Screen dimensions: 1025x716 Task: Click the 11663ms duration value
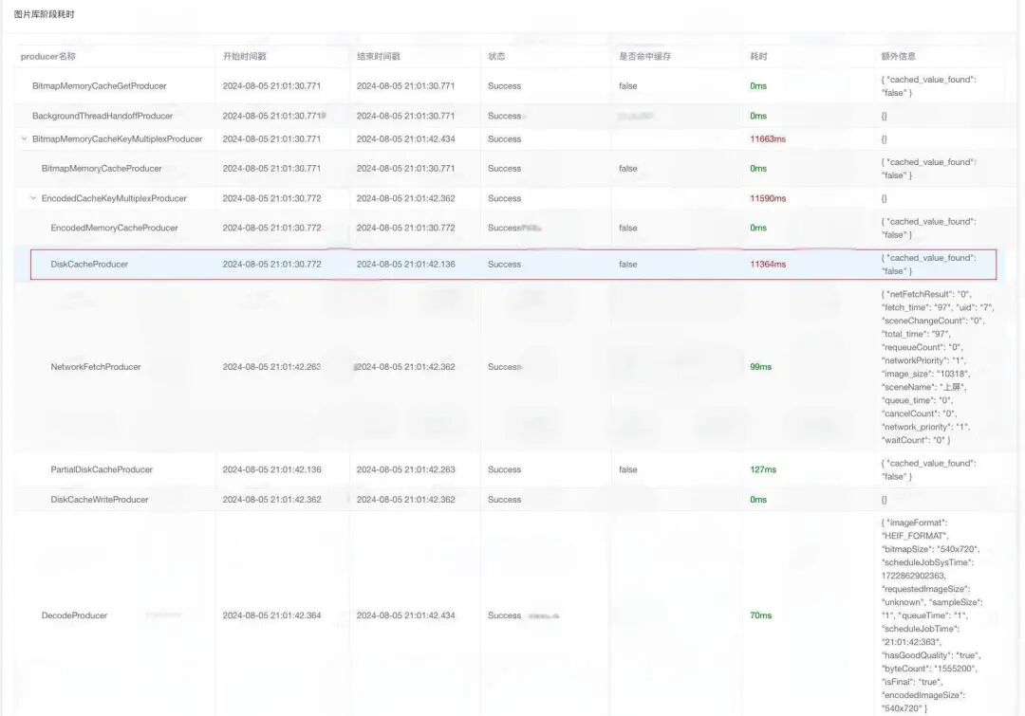[768, 139]
